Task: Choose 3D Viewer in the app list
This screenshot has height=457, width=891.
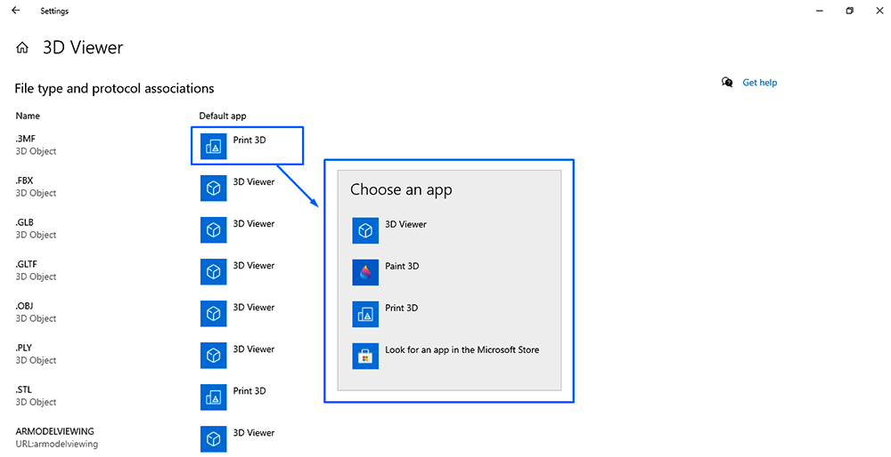Action: 405,225
